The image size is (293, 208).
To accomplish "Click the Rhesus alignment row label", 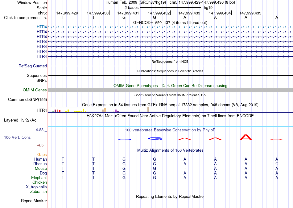I will 40,164.
